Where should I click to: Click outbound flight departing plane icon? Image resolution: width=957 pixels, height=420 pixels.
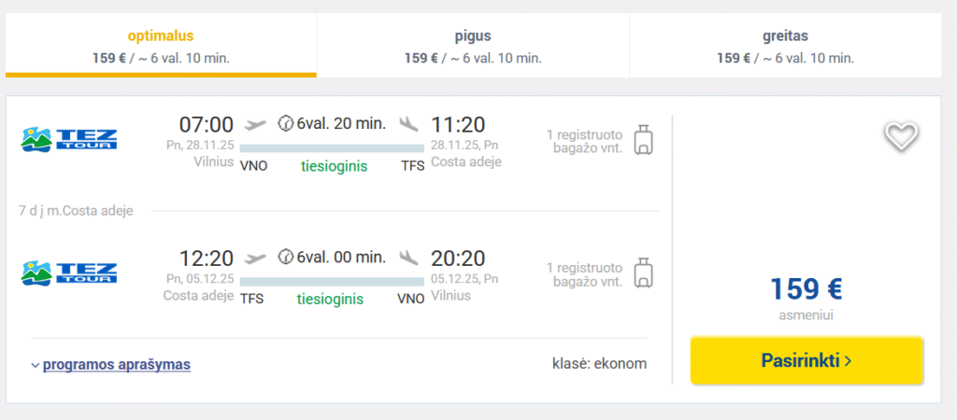pyautogui.click(x=254, y=124)
